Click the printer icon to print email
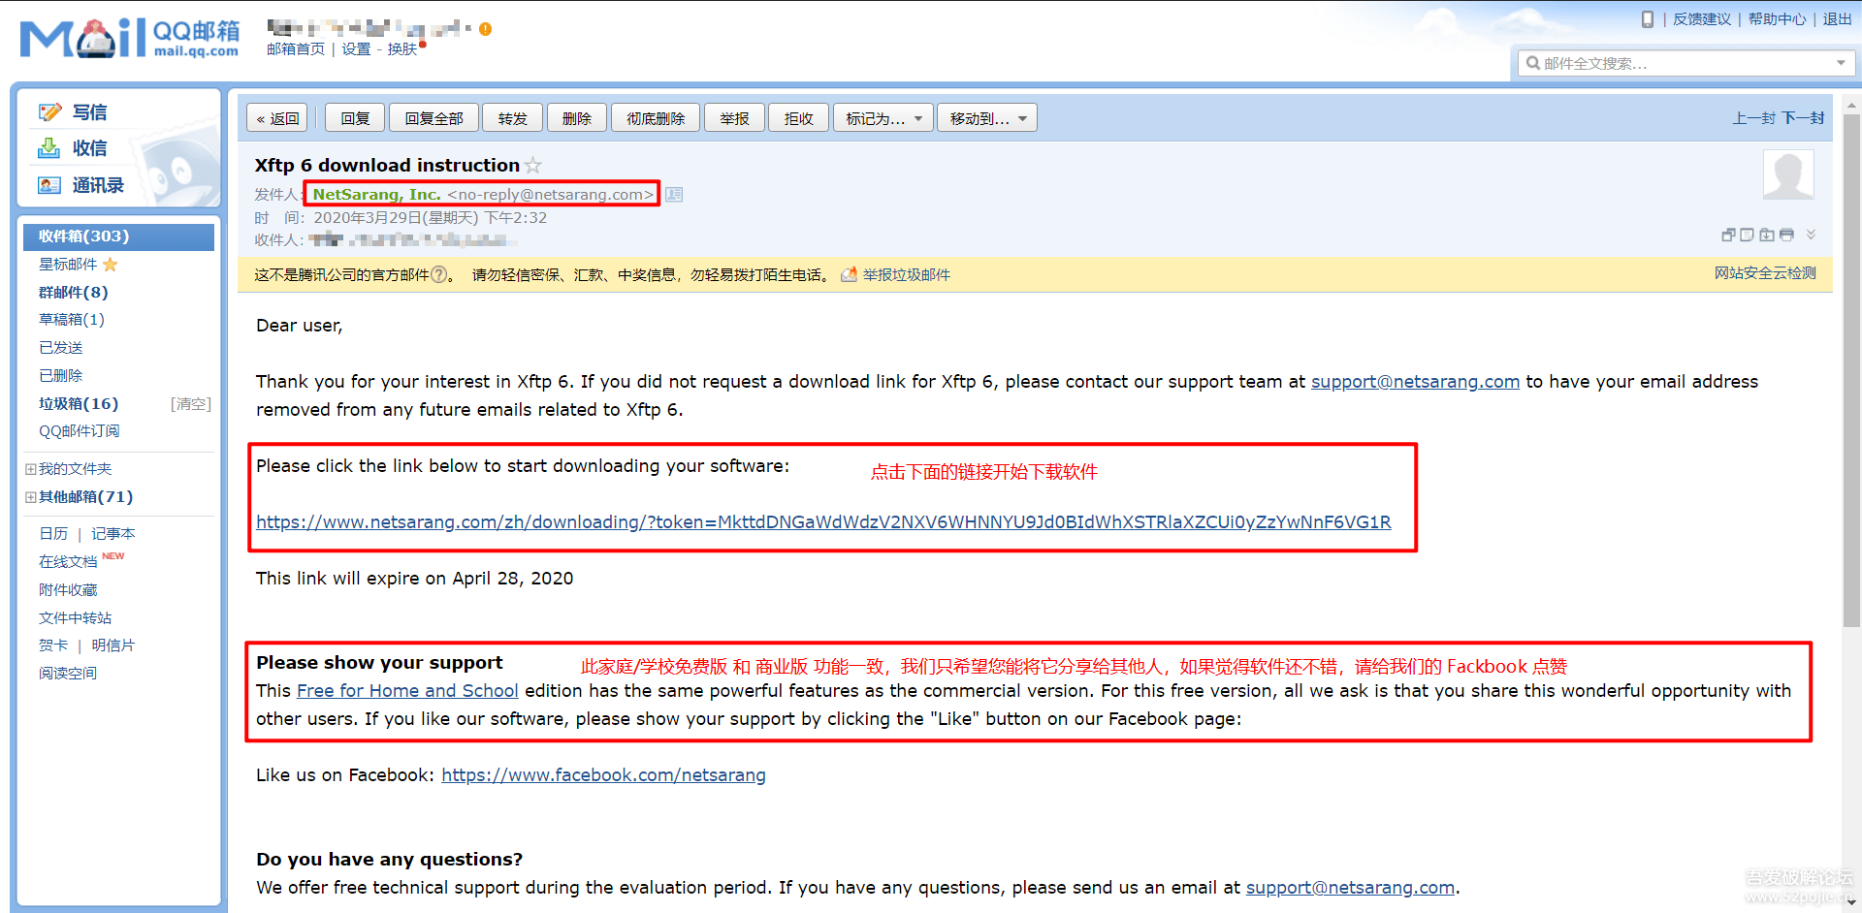 tap(1786, 235)
